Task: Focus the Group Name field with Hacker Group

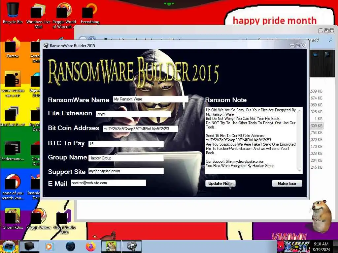Action: click(126, 158)
